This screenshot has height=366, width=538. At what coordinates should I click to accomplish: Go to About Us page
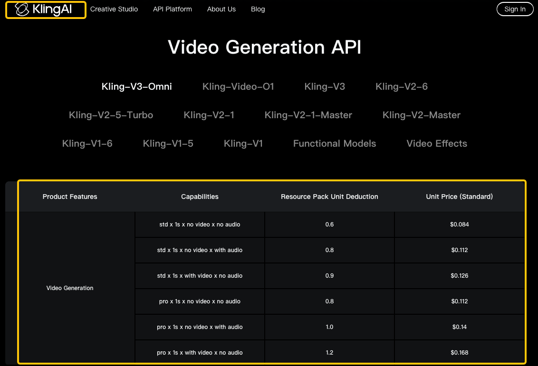coord(221,9)
